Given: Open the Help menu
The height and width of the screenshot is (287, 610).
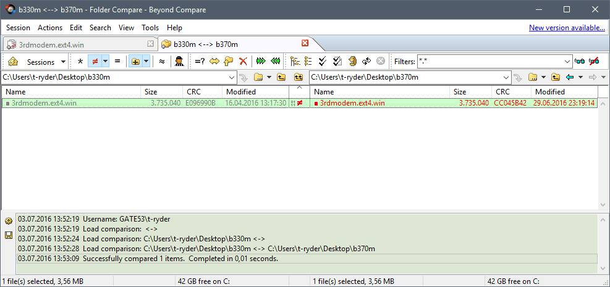Looking at the screenshot, I should click(174, 28).
